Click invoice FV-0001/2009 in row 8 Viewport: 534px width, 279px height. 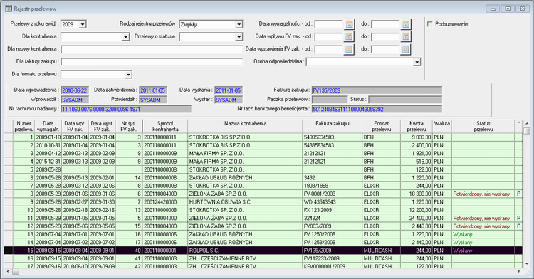pos(320,194)
